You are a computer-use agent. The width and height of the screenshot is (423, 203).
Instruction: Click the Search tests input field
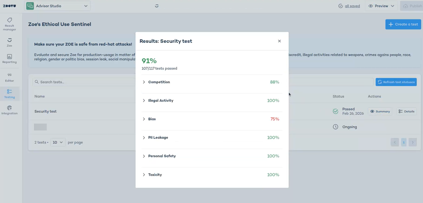tap(83, 82)
